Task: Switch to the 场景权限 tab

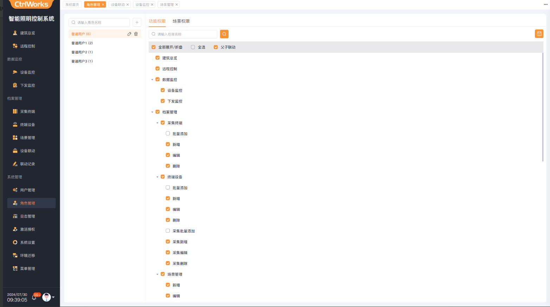Action: [181, 21]
